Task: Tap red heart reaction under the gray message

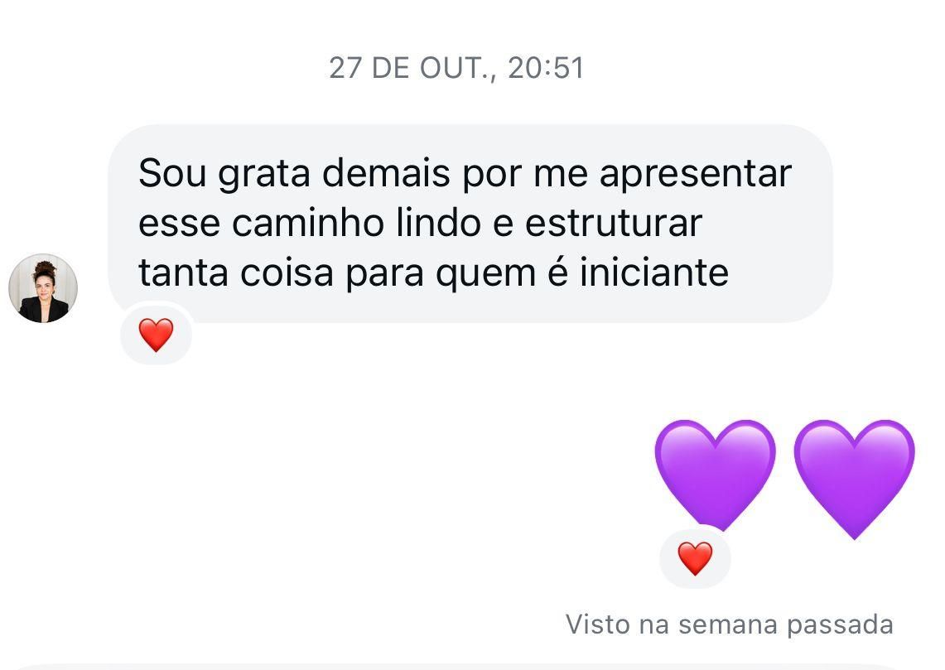Action: (156, 335)
